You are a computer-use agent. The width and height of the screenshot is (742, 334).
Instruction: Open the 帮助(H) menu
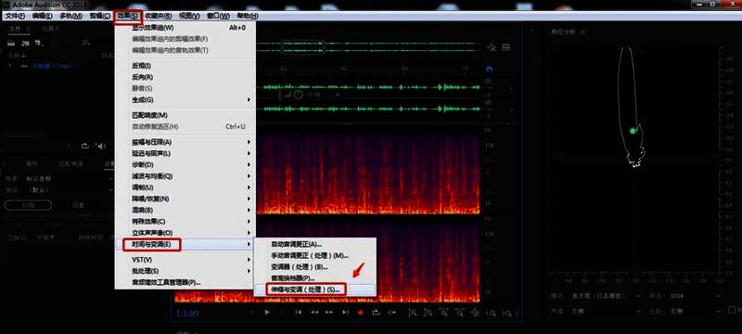(248, 16)
